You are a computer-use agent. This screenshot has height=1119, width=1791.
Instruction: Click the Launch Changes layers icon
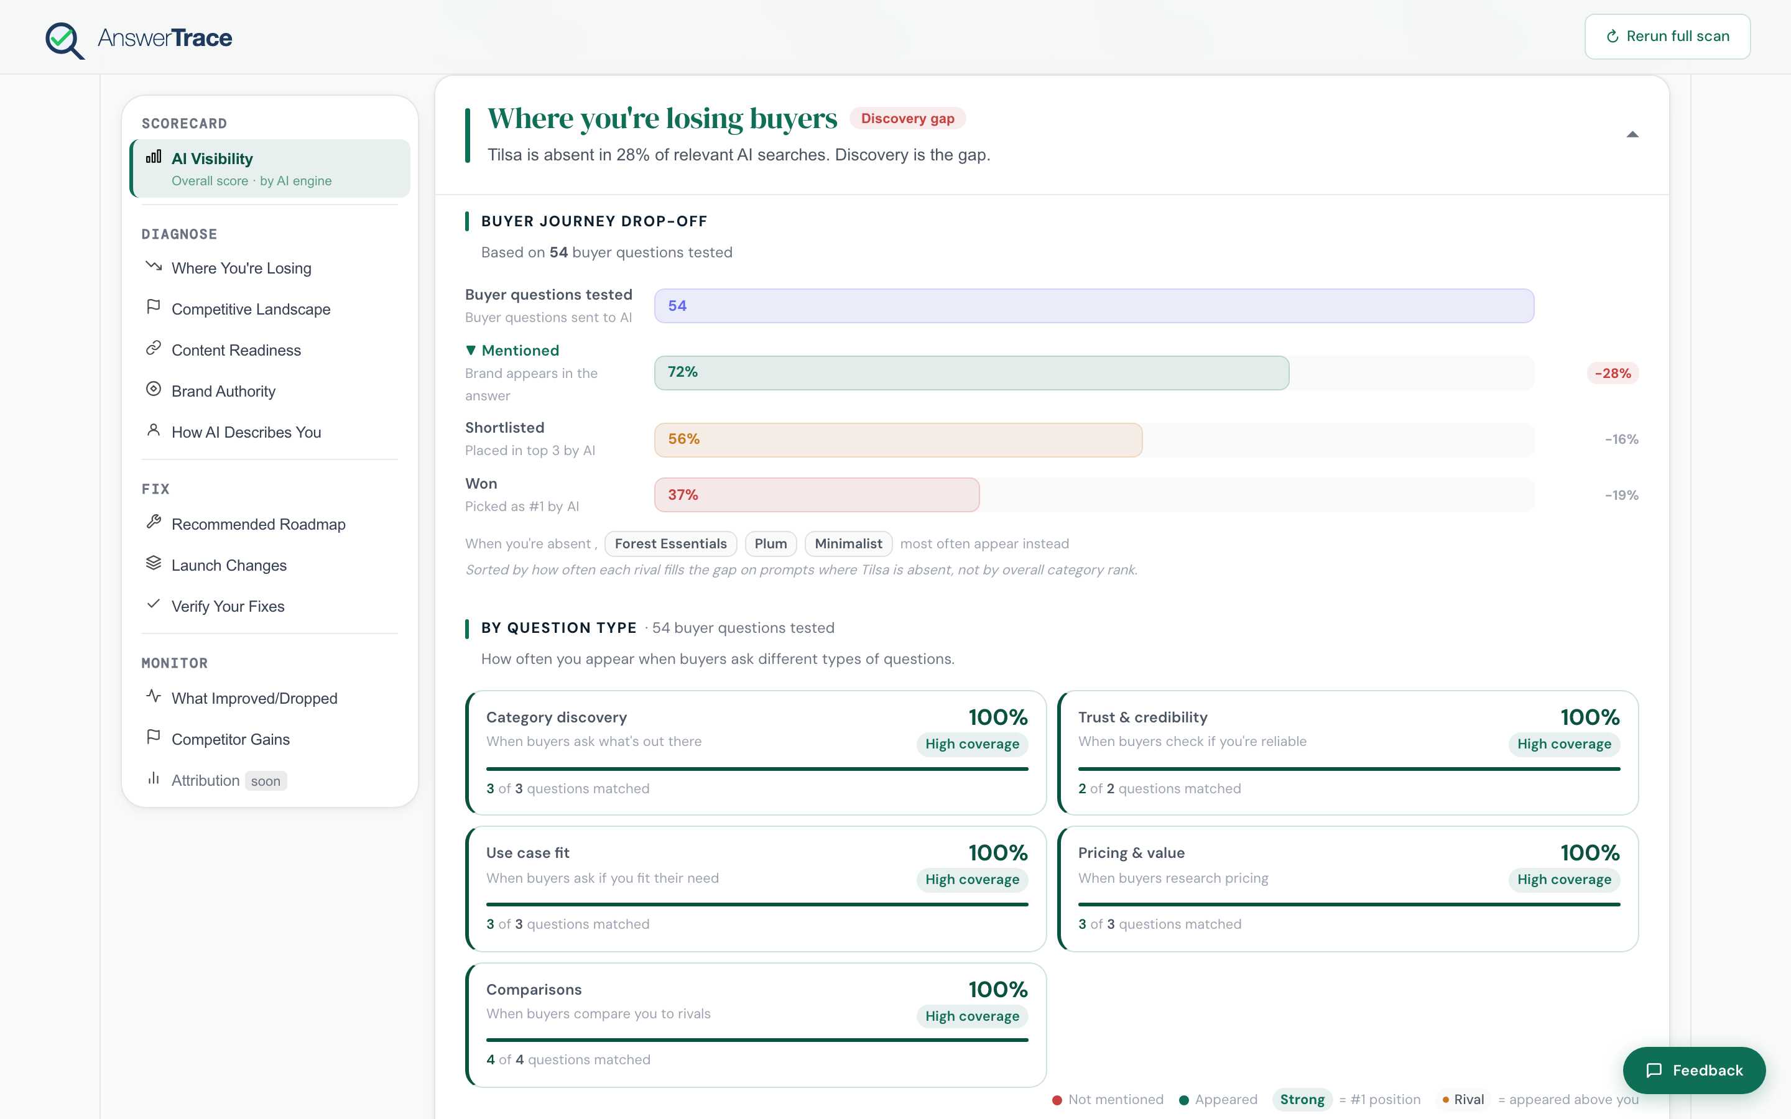point(153,563)
